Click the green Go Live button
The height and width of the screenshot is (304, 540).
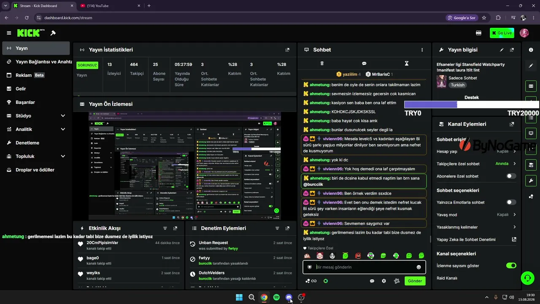[x=502, y=33]
